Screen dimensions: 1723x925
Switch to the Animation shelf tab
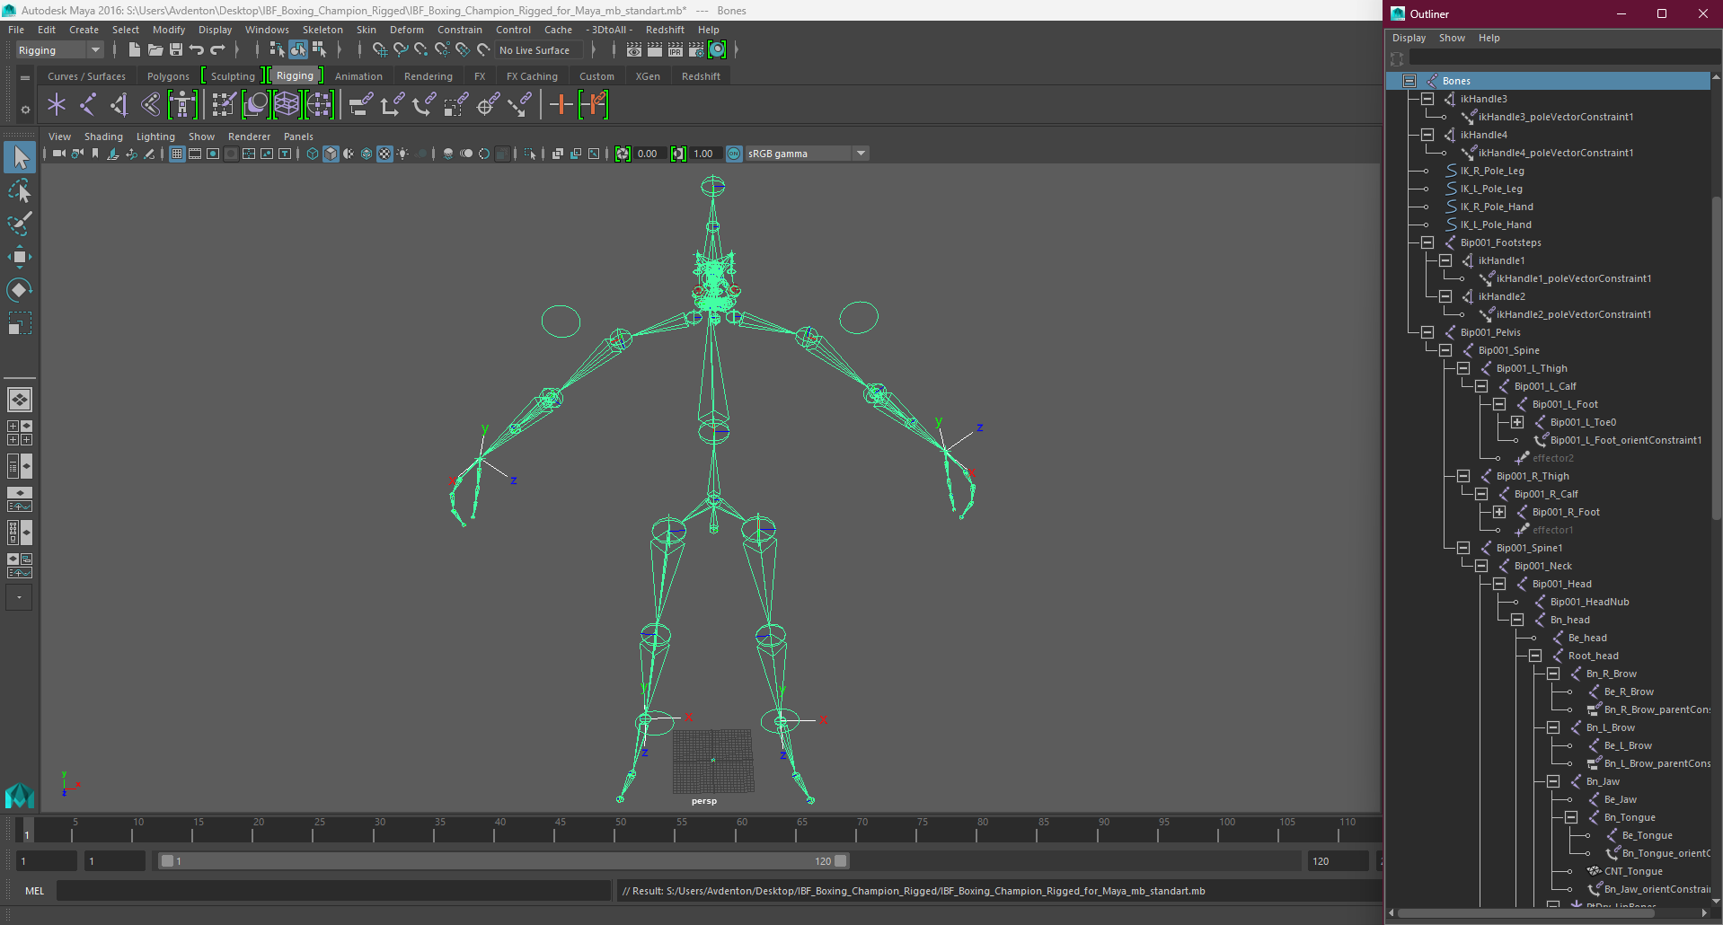coord(358,76)
